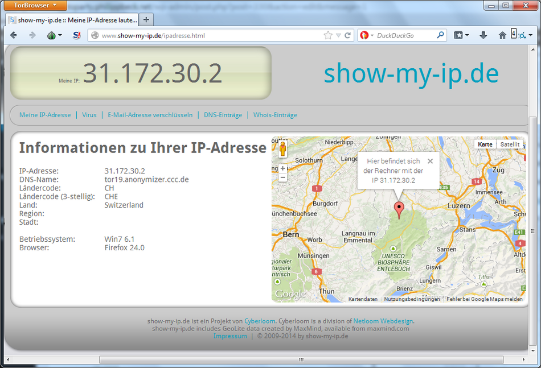Click the search magnifier in DuckDuckGo box
Image resolution: width=541 pixels, height=368 pixels.
[x=440, y=35]
